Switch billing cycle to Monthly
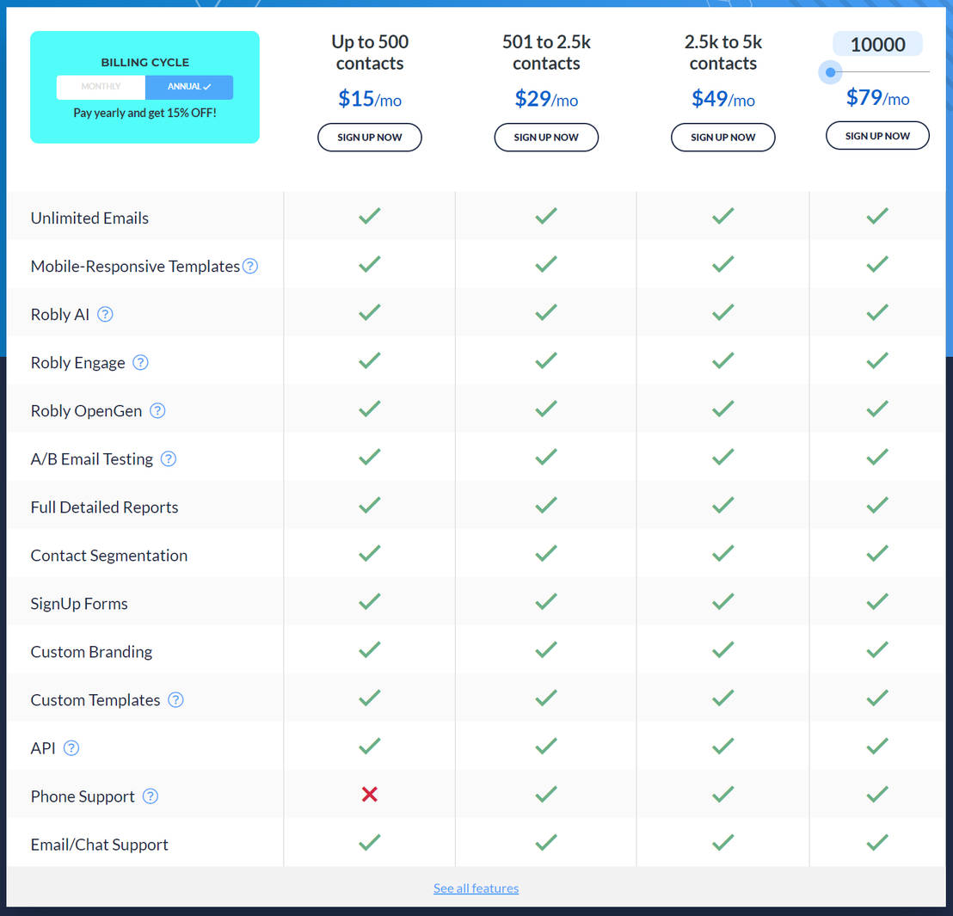The image size is (953, 916). 101,87
